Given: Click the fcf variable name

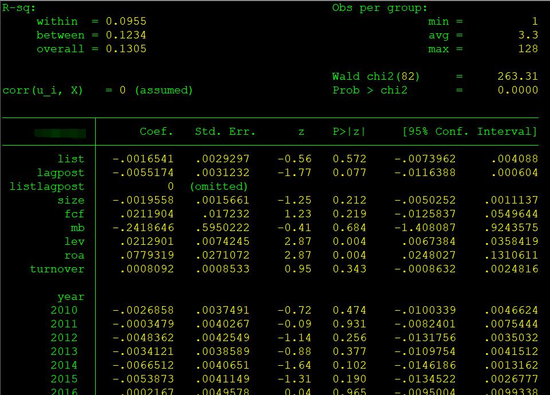Looking at the screenshot, I should pos(74,214).
